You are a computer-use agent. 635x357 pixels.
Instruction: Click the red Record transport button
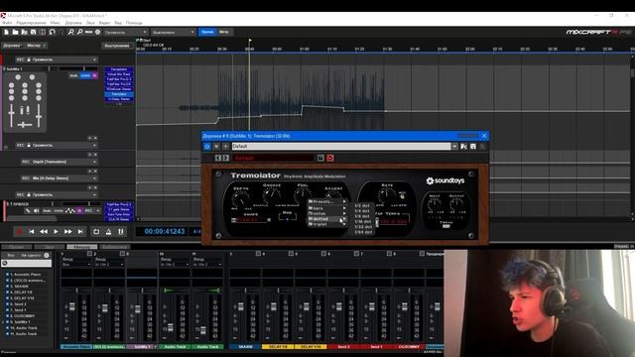19,231
